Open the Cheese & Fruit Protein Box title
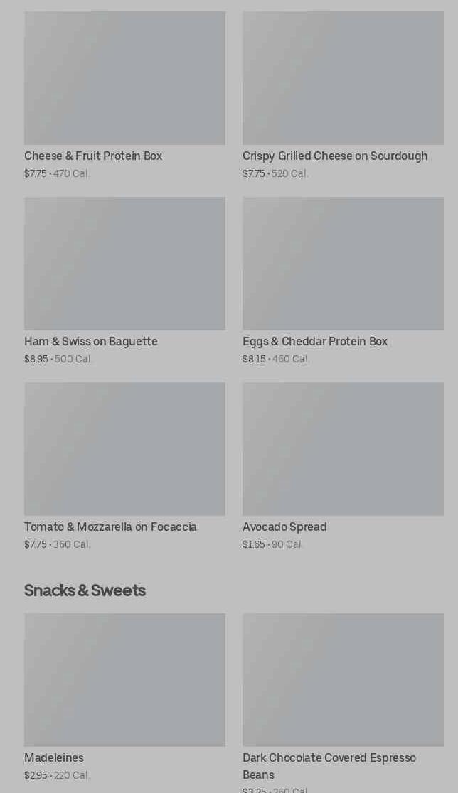Image resolution: width=458 pixels, height=793 pixels. click(93, 156)
